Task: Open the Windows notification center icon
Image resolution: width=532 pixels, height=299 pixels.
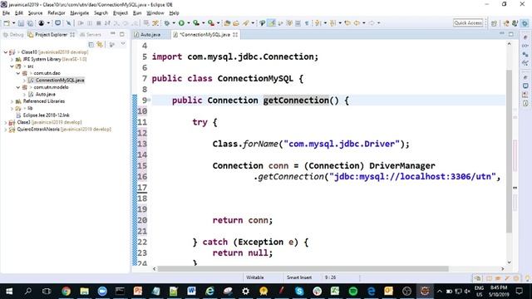Action: (x=519, y=291)
